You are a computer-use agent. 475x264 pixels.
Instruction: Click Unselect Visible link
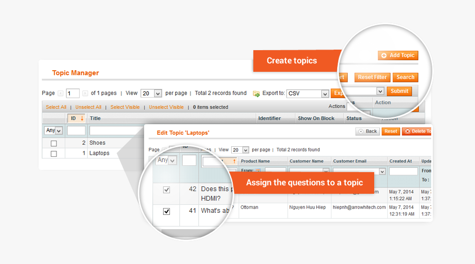pyautogui.click(x=166, y=107)
